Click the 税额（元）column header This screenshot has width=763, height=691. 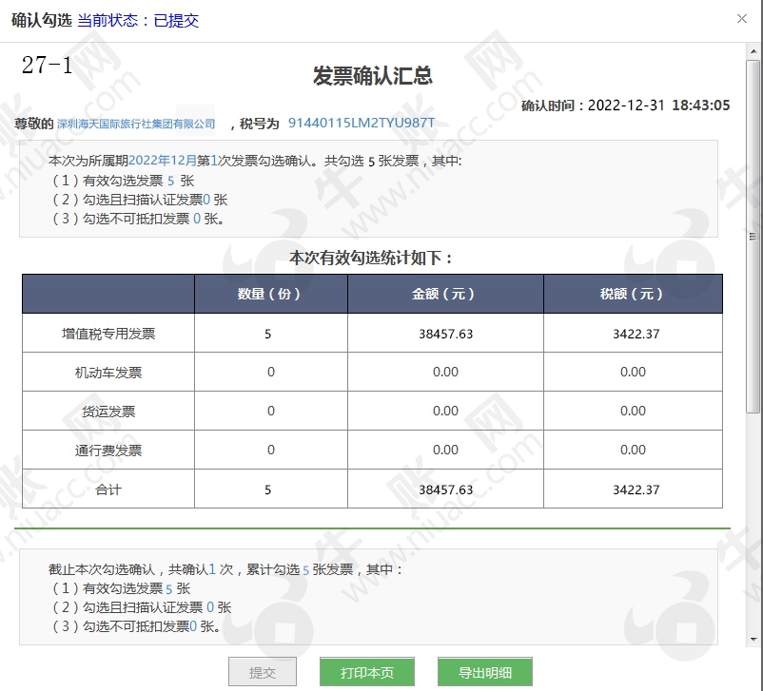tap(633, 294)
